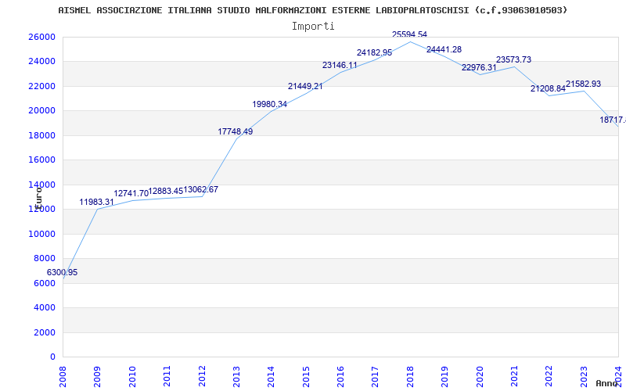Image resolution: width=626 pixels, height=391 pixels.
Task: Click y-axis value 18000
Action: 41,135
